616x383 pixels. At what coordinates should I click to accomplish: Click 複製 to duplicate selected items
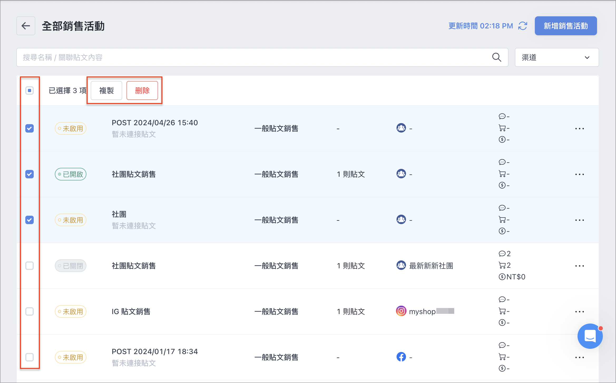[106, 90]
